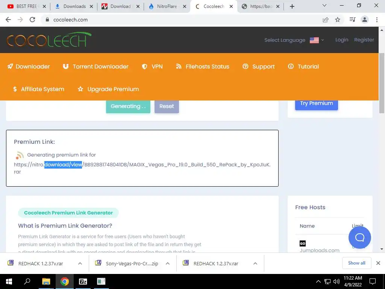
Task: Open the notification center icon
Action: point(373,281)
